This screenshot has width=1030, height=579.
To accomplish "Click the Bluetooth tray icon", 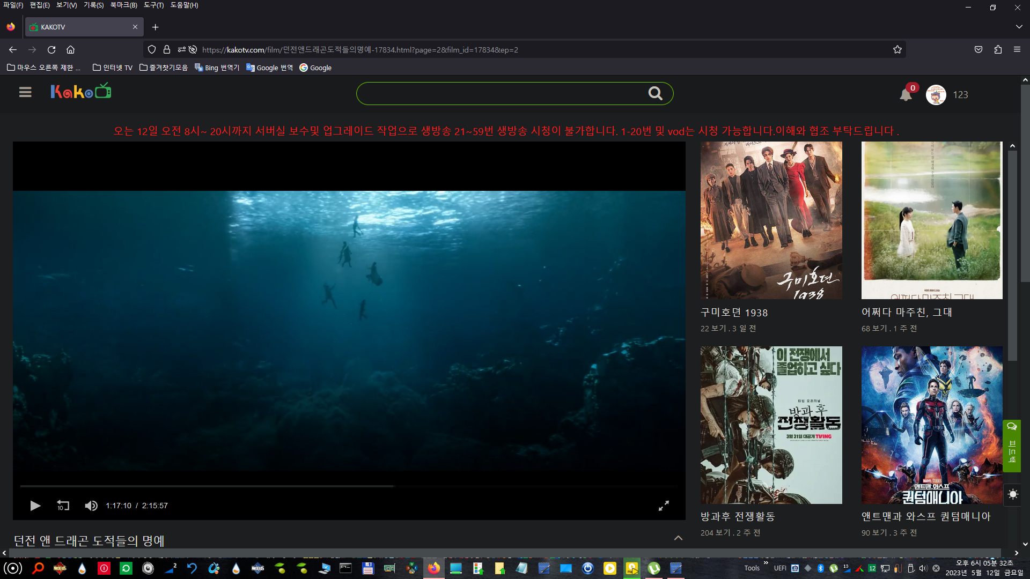I will tap(820, 568).
